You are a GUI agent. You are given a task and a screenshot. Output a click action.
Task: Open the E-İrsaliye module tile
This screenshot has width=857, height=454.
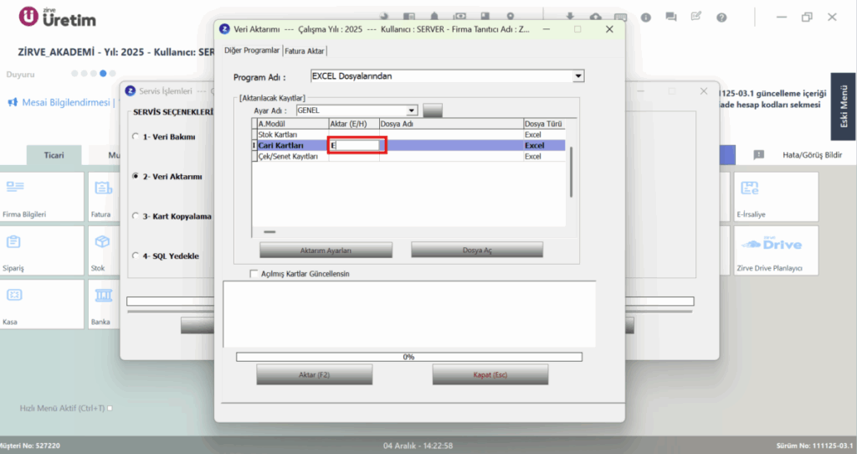[776, 197]
